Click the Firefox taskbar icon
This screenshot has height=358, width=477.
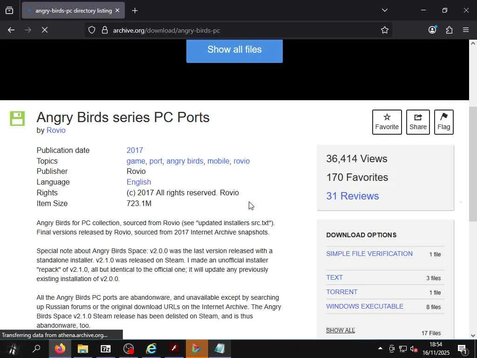point(60,349)
